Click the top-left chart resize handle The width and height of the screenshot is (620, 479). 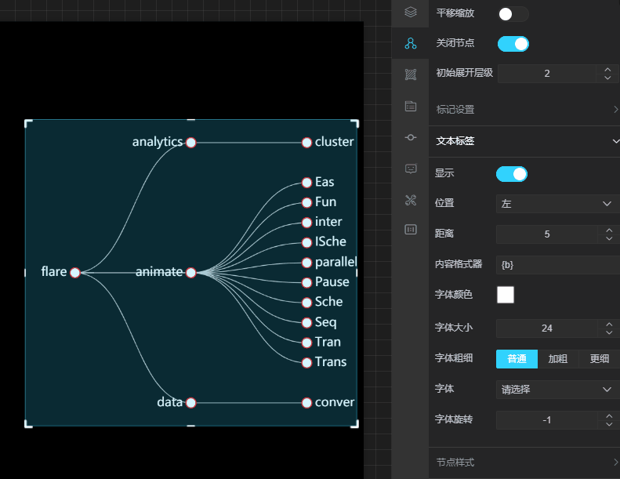[27, 122]
